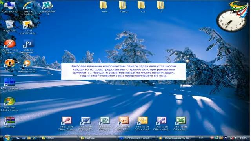Image resolution: width=251 pixels, height=141 pixels.
Task: Switch to the C:\Program Files taskbar button
Action: (137, 138)
